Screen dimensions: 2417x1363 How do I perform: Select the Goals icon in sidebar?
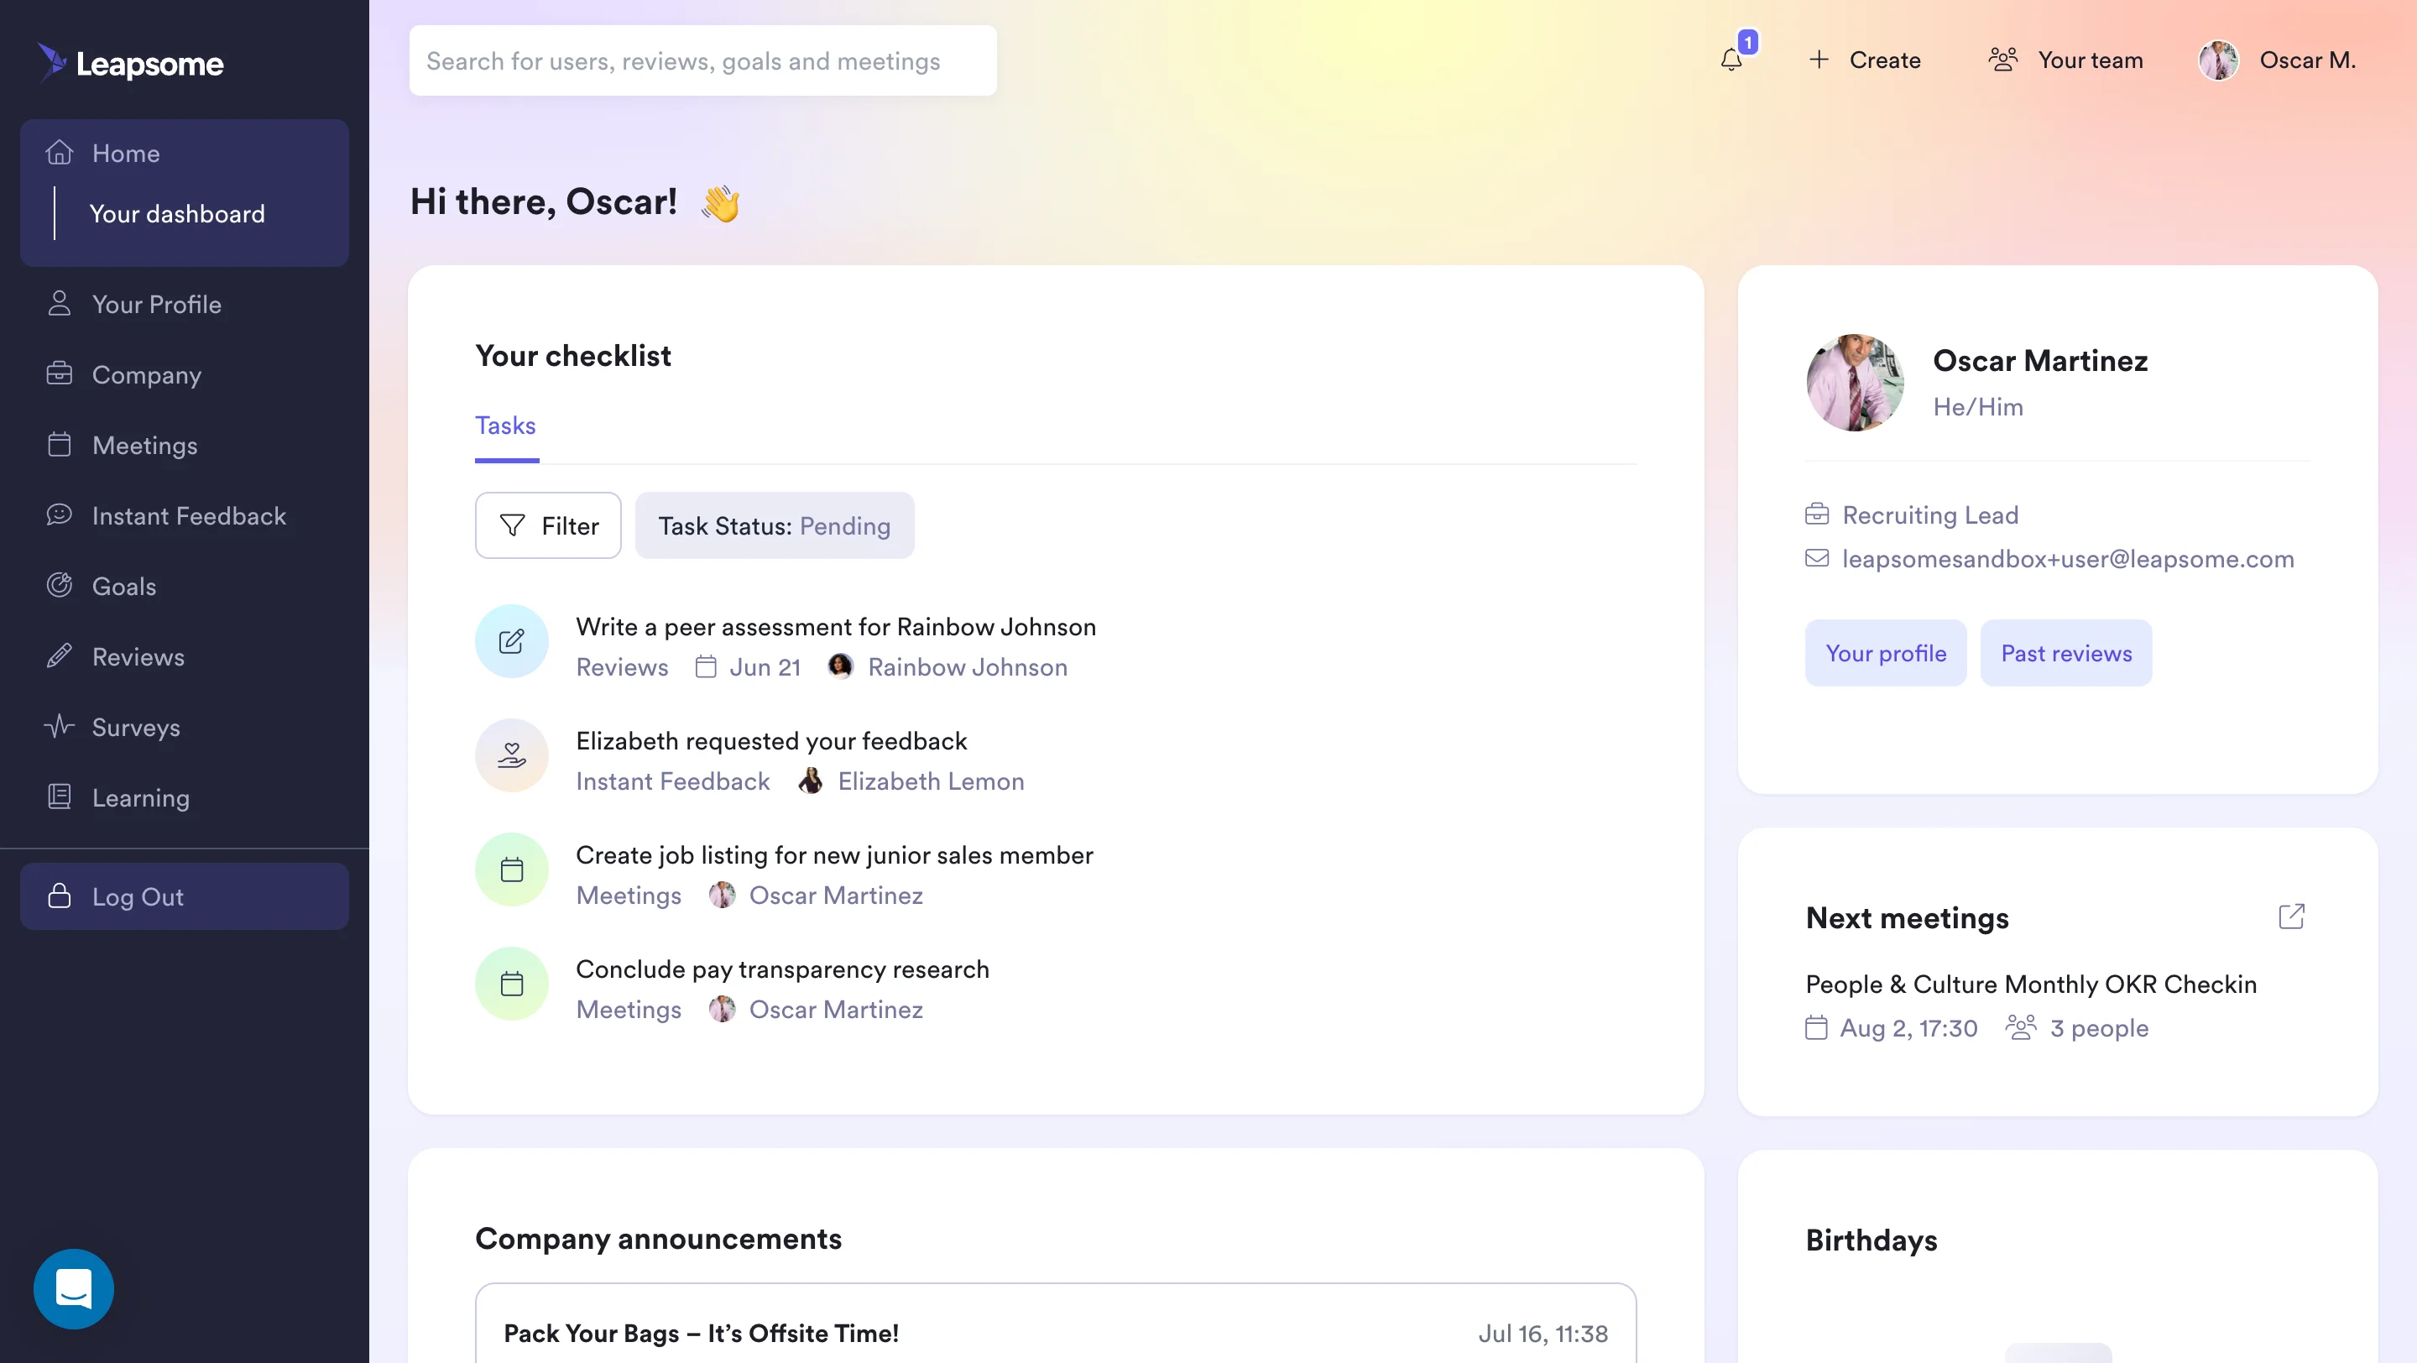click(x=59, y=585)
